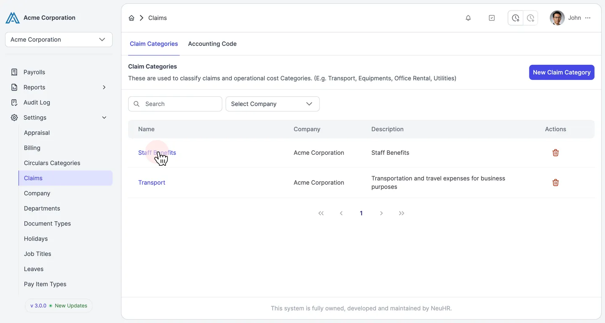Open the Transport category link
The width and height of the screenshot is (605, 323).
152,183
